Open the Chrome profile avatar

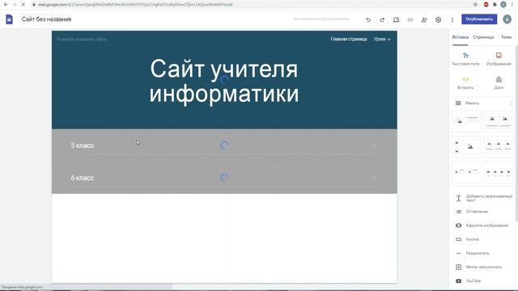tap(503, 5)
